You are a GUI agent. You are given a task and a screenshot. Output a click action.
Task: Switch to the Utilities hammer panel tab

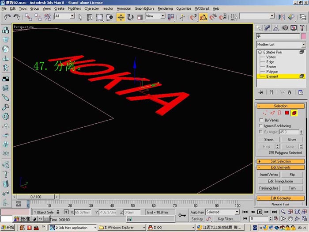[302, 28]
